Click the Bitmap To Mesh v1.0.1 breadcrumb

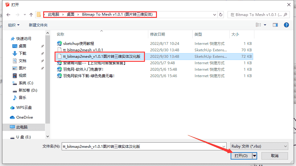pos(117,14)
